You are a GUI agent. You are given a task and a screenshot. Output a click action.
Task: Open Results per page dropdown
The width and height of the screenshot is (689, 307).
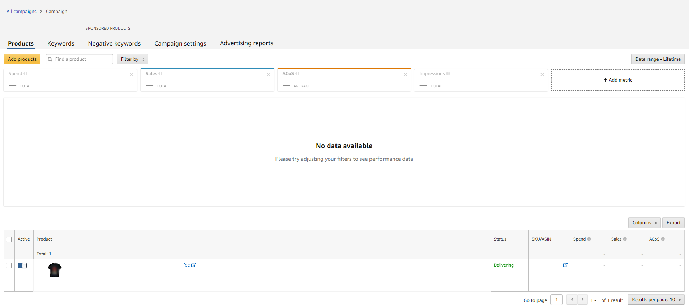656,300
